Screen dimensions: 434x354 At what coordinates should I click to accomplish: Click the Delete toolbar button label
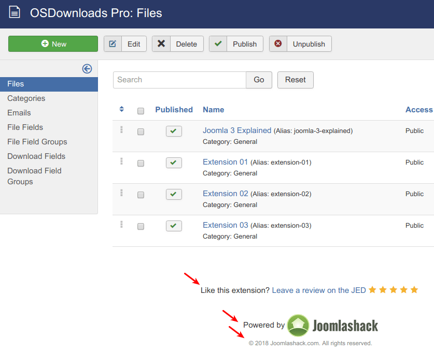coord(187,44)
